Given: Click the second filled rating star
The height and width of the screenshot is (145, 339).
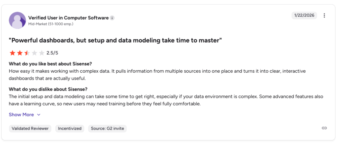Looking at the screenshot, I should pos(20,53).
